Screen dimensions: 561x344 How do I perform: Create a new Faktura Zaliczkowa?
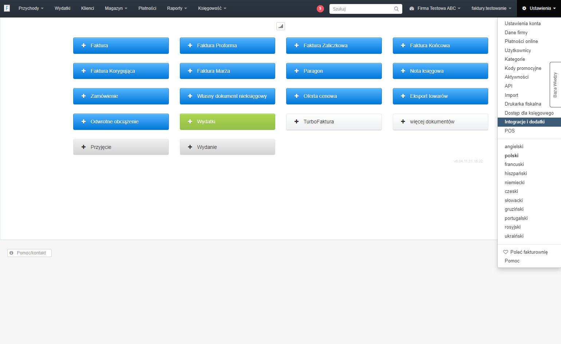tap(334, 46)
